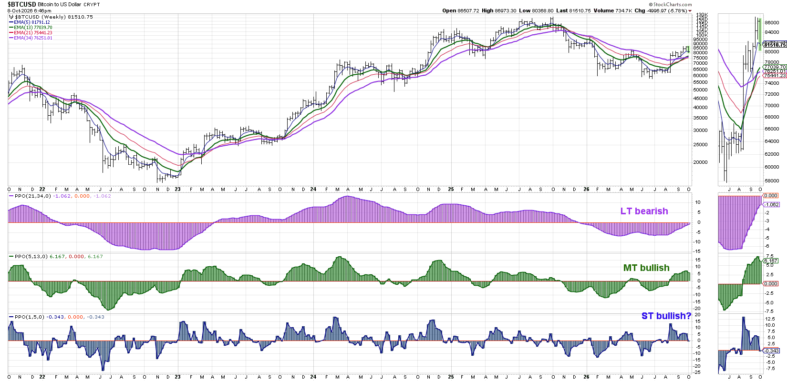Click the red down arrow beside Chg
The height and width of the screenshot is (381, 787).
click(690, 11)
